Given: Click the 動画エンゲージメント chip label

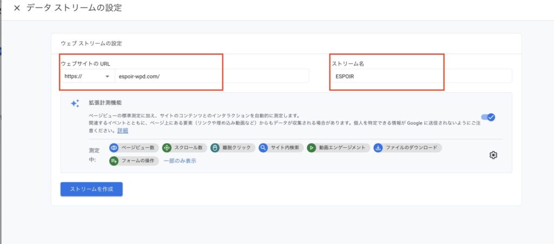Looking at the screenshot, I should pos(342,148).
